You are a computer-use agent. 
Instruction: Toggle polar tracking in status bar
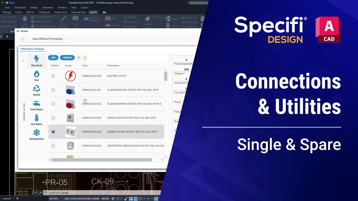click(x=140, y=198)
